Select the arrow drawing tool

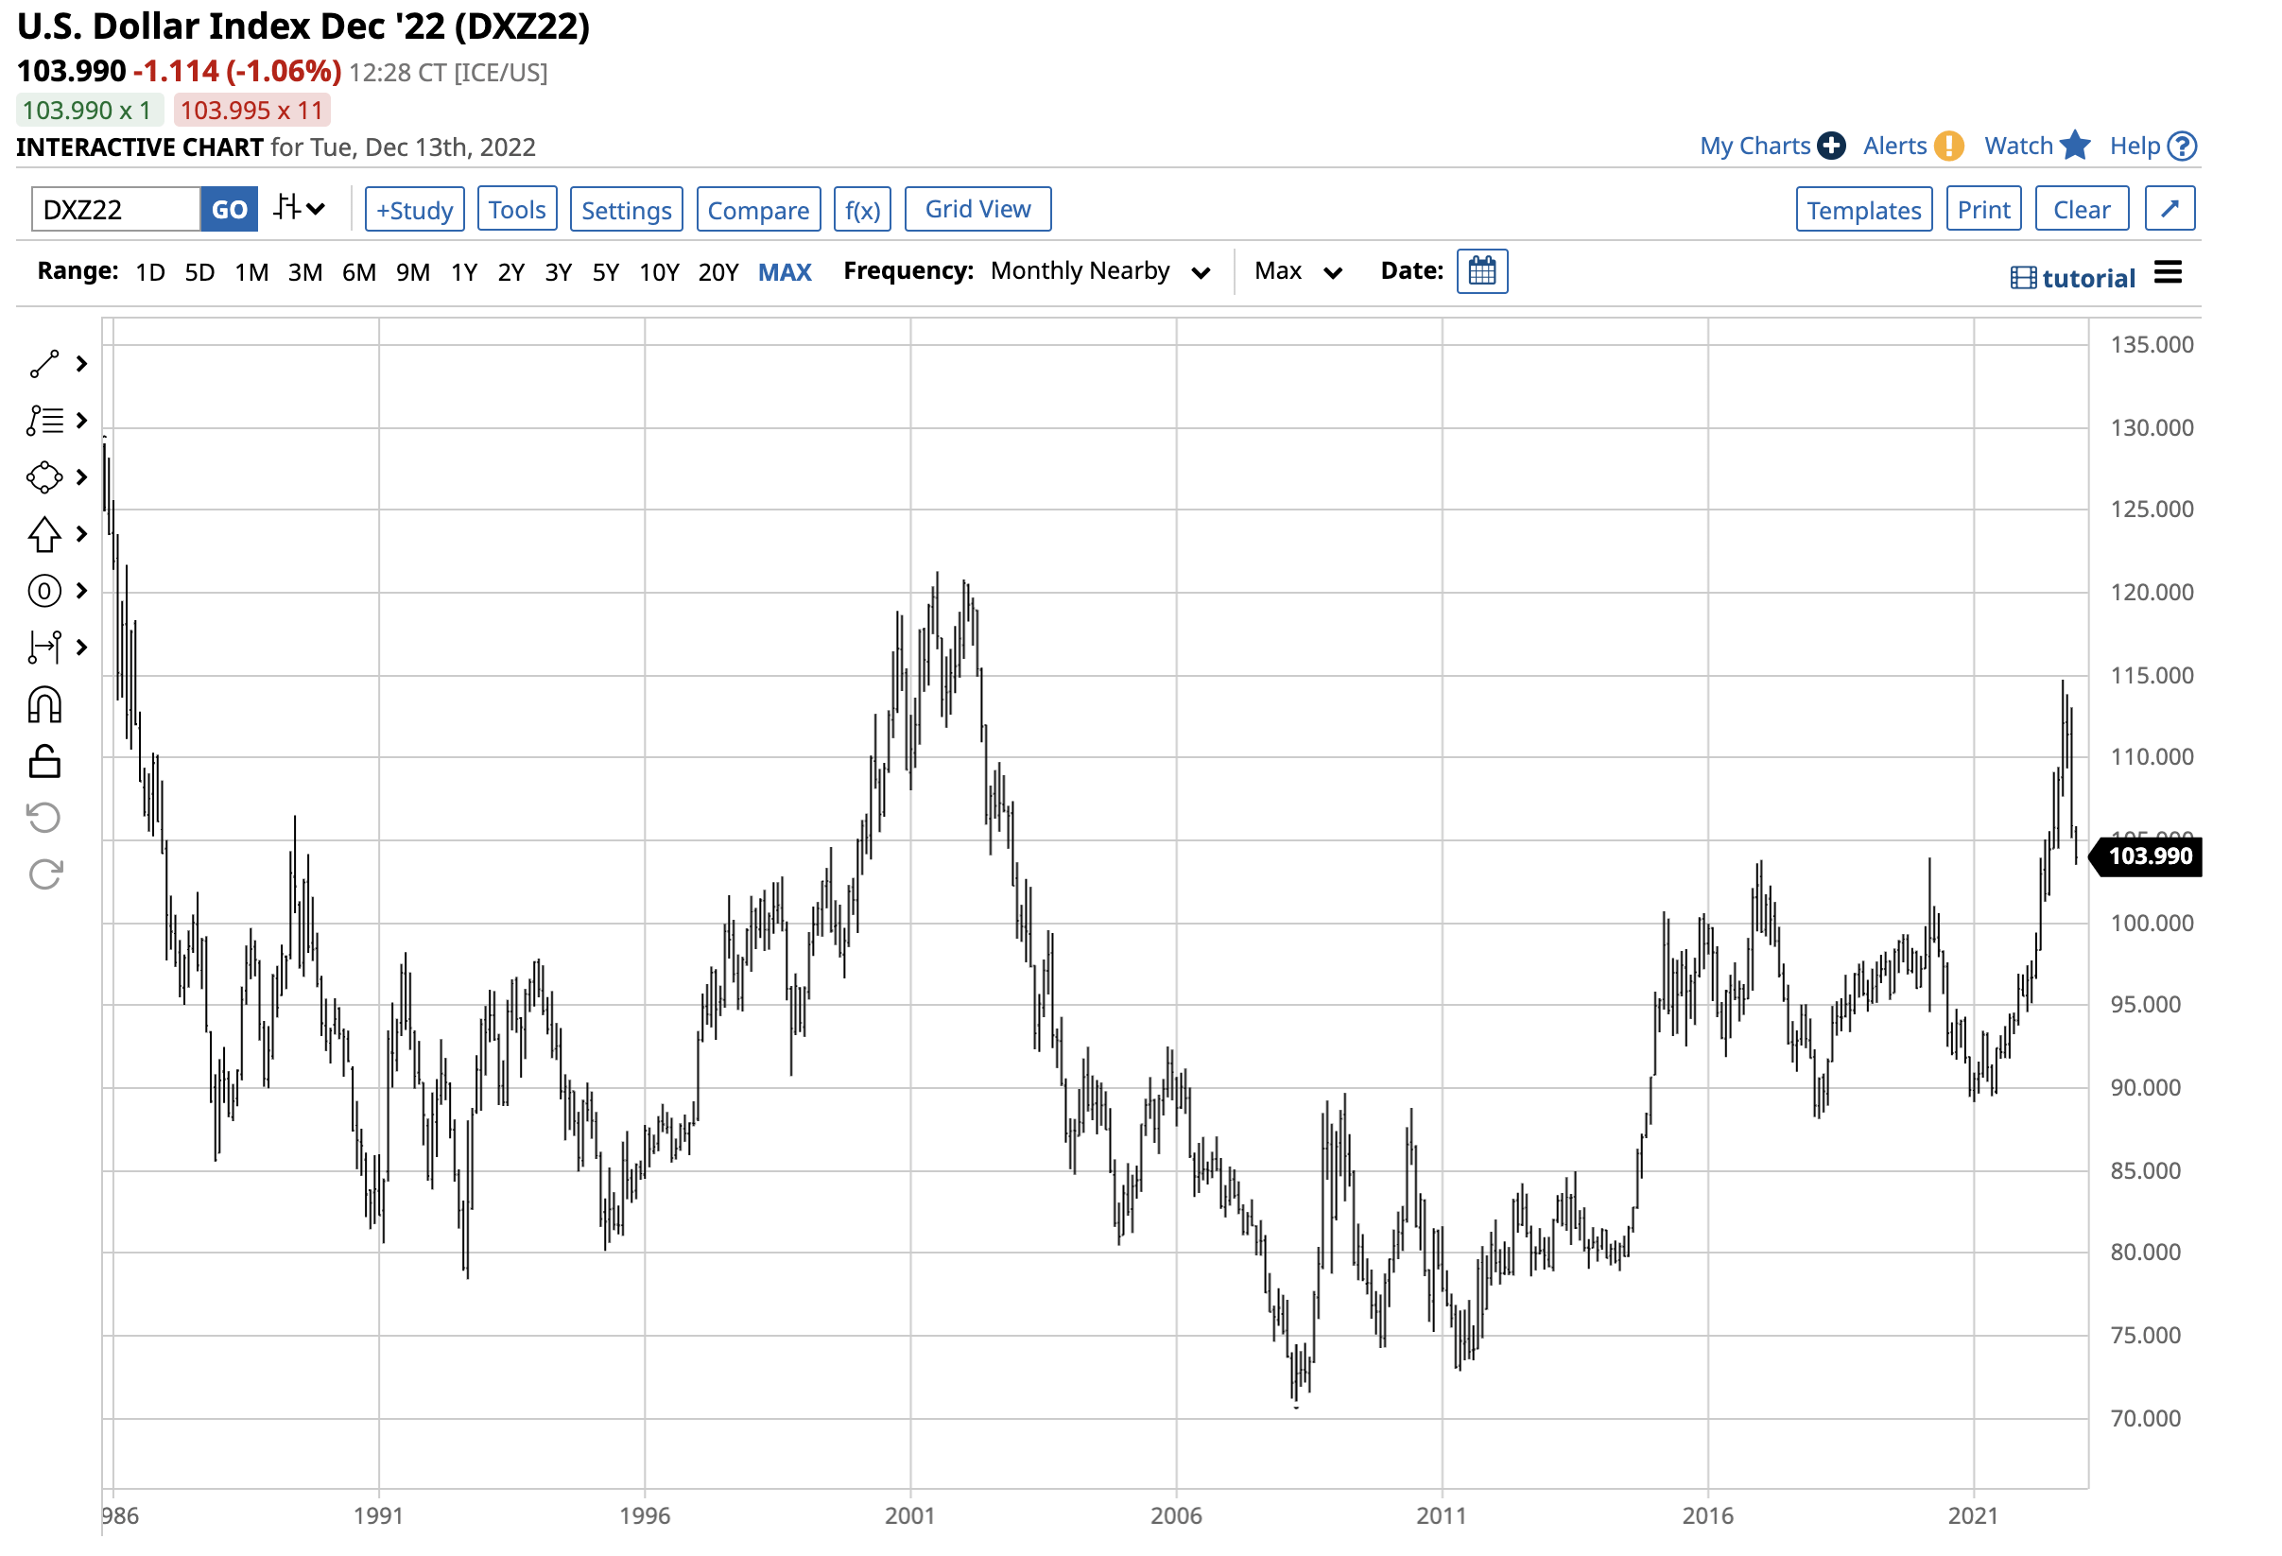coord(44,535)
